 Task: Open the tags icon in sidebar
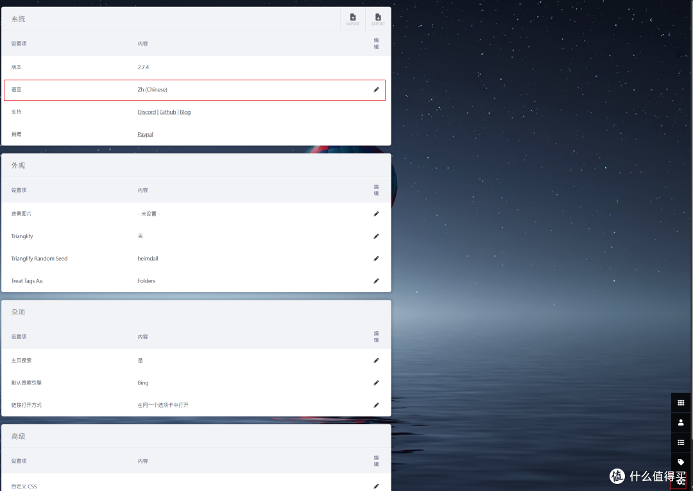click(x=681, y=462)
